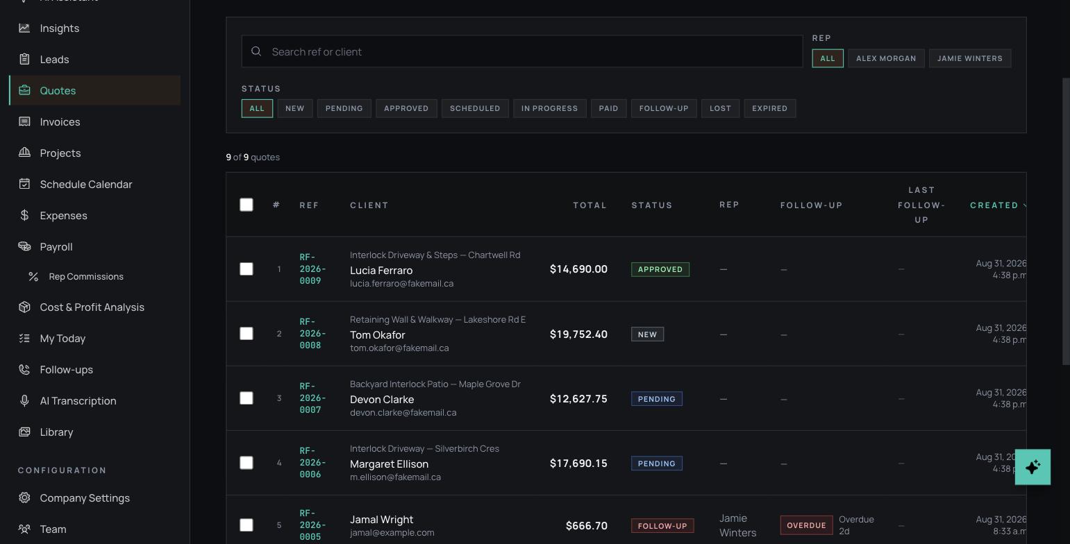
Task: Click the Total column header
Action: tap(590, 205)
